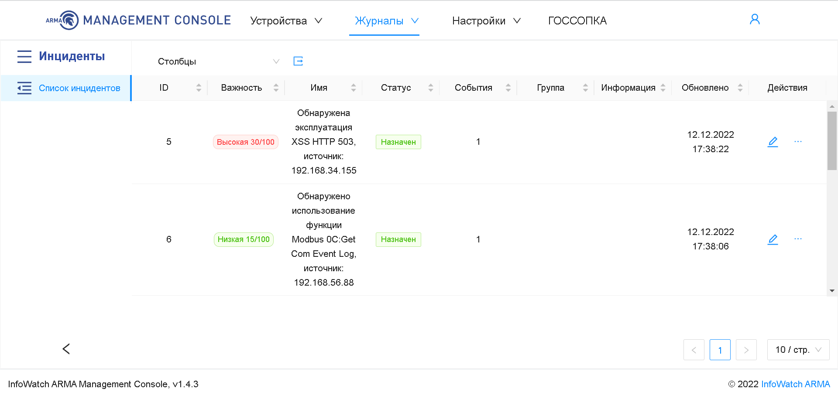The height and width of the screenshot is (399, 838).
Task: Sort table by ID column
Action: coord(199,88)
